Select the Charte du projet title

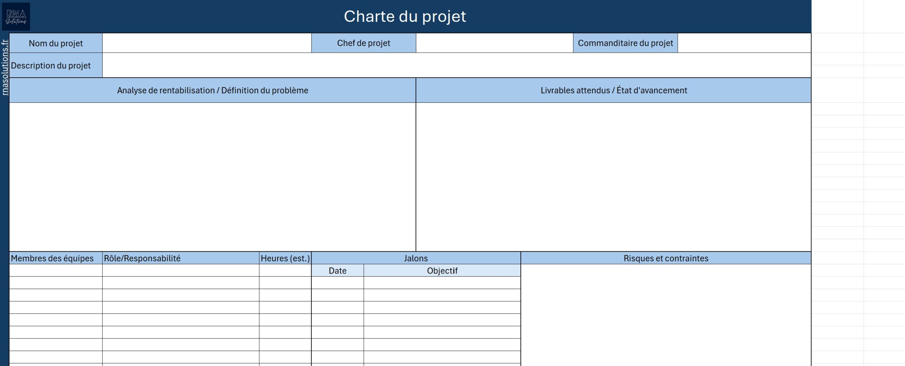tap(405, 17)
